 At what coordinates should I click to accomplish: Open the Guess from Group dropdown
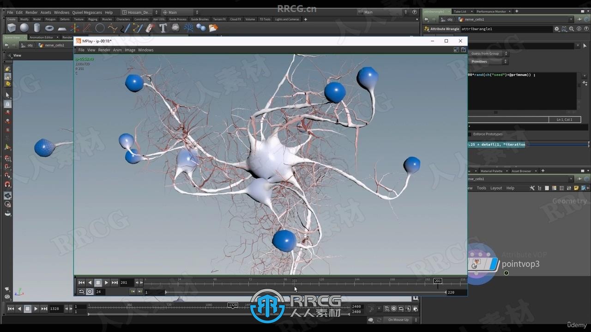coord(488,53)
